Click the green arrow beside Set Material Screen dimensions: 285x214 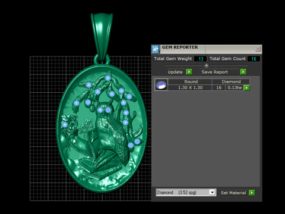[x=252, y=193]
